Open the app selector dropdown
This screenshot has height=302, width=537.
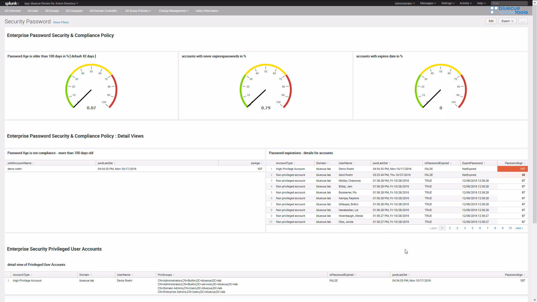pyautogui.click(x=51, y=3)
